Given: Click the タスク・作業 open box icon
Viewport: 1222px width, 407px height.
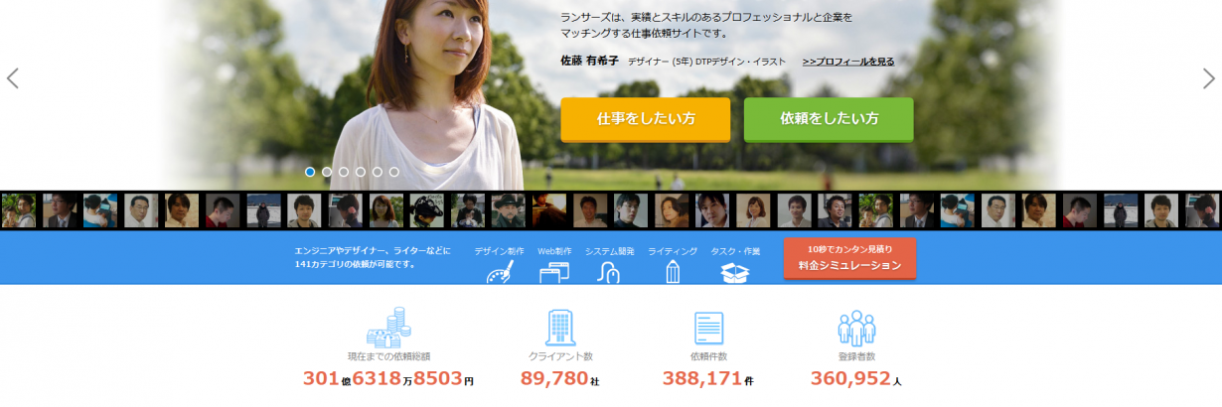Looking at the screenshot, I should pyautogui.click(x=735, y=272).
